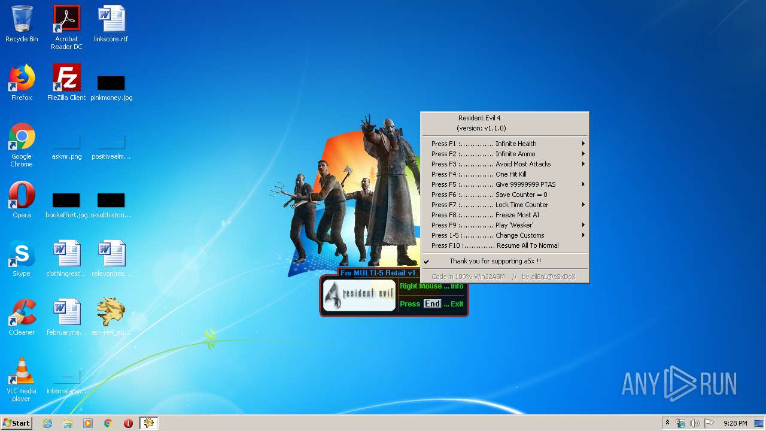Open VLC media player shortcut
This screenshot has width=766, height=431.
click(x=22, y=380)
